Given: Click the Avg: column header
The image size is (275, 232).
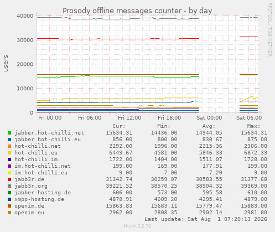Looking at the screenshot, I should click(209, 126).
